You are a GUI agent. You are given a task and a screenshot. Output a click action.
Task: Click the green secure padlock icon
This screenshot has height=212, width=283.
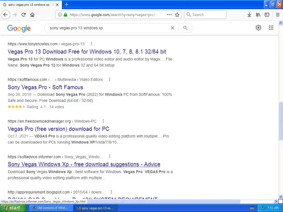tap(65, 15)
